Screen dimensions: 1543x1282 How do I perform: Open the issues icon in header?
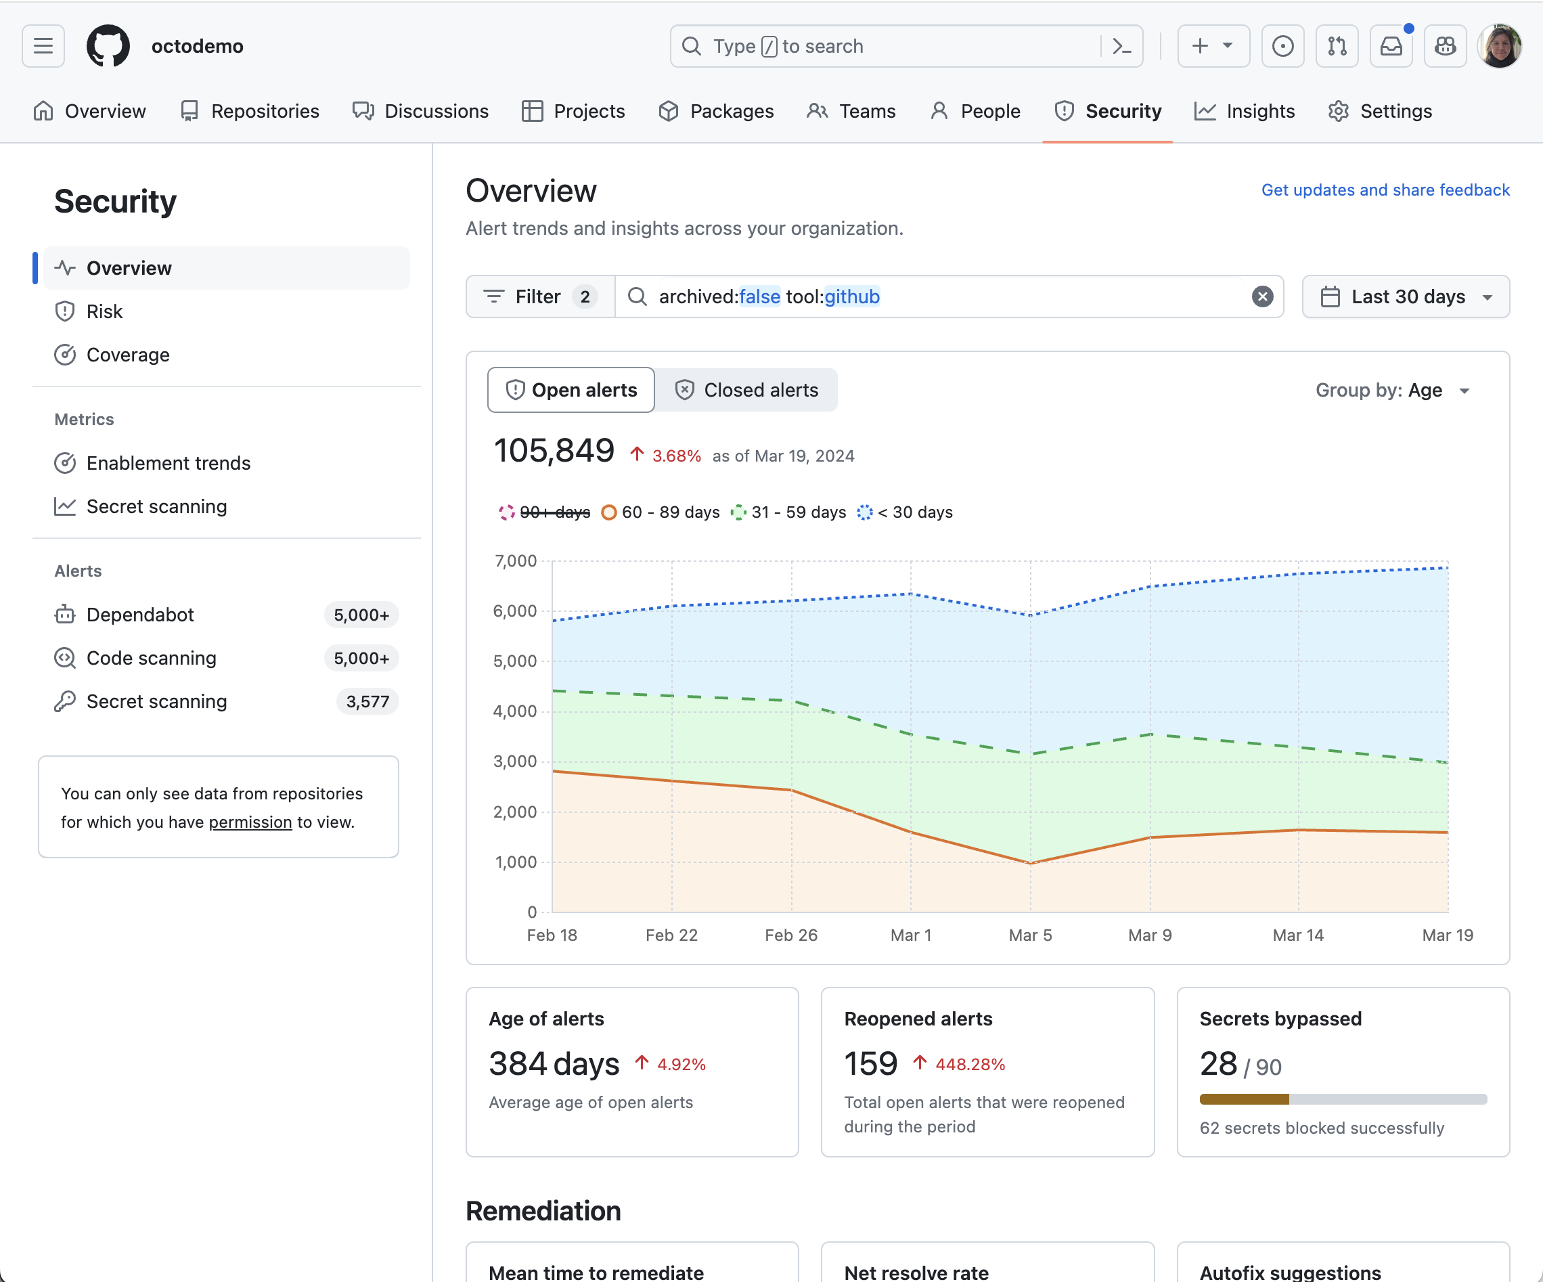click(x=1283, y=46)
